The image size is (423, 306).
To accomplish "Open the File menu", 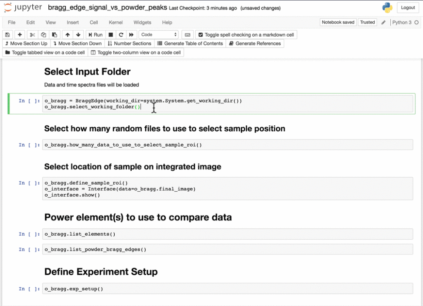I will 12,22.
